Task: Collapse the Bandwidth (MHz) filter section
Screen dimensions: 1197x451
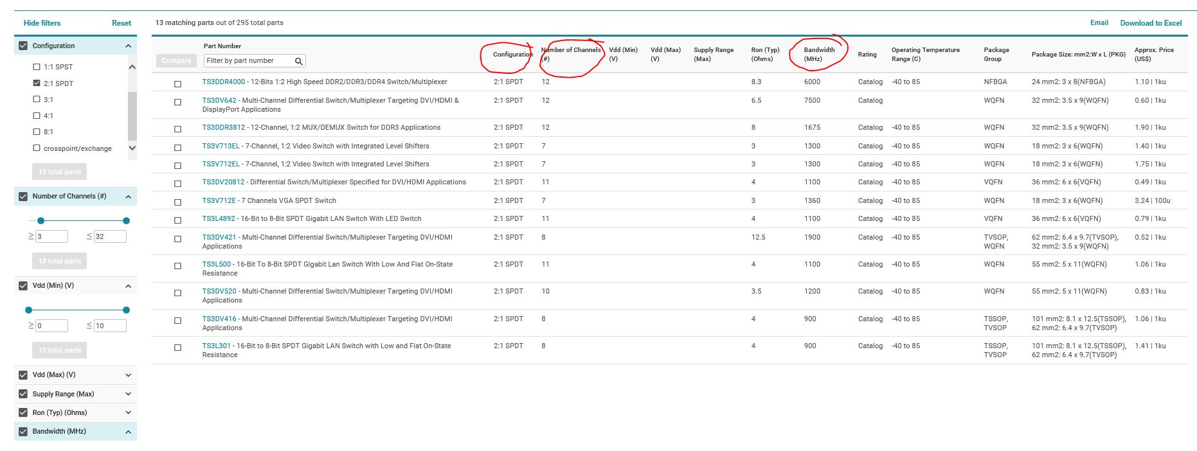Action: (x=128, y=432)
